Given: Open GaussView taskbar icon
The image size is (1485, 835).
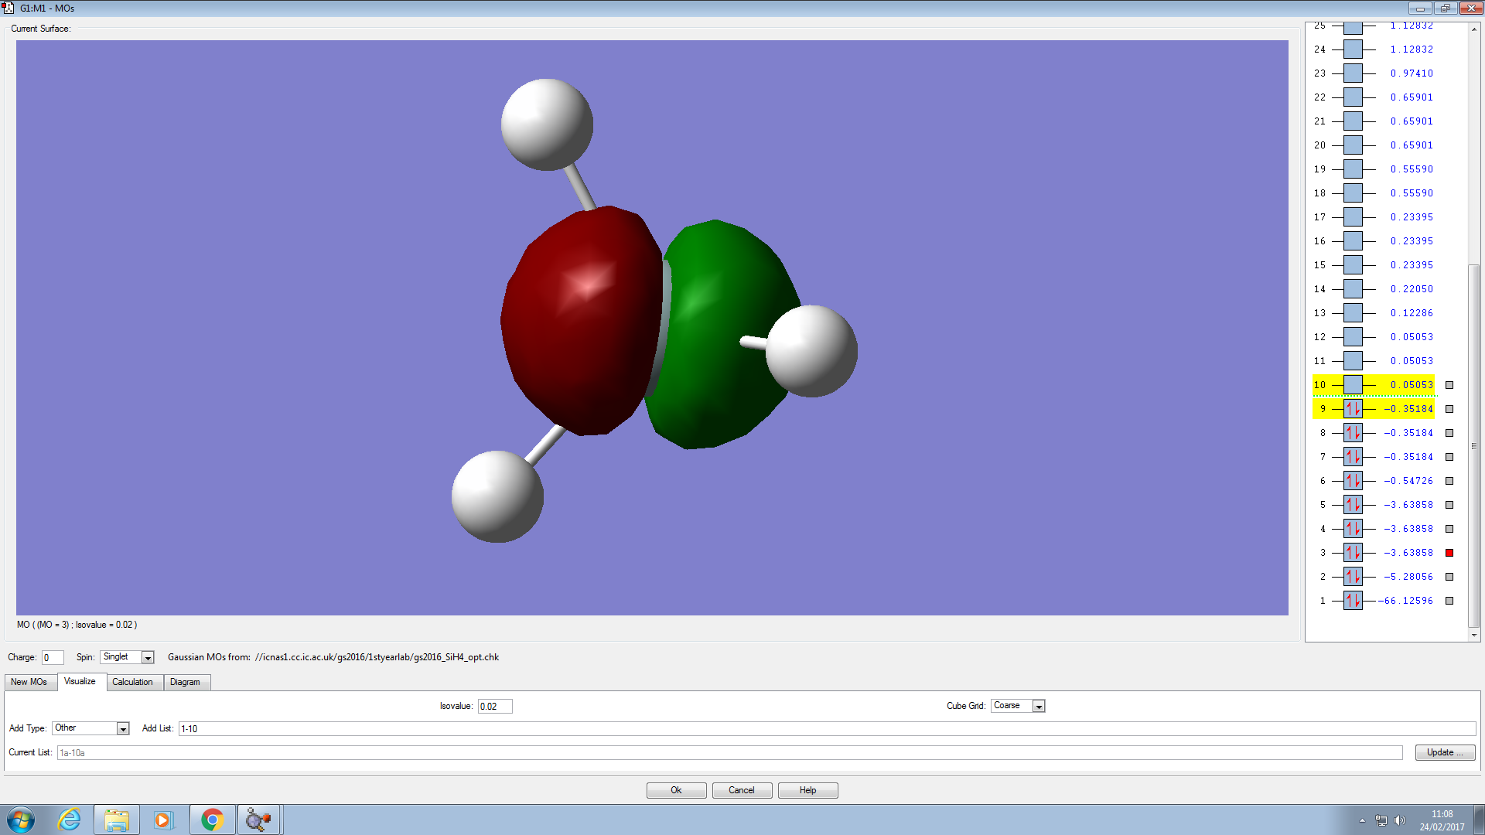Looking at the screenshot, I should coord(259,820).
